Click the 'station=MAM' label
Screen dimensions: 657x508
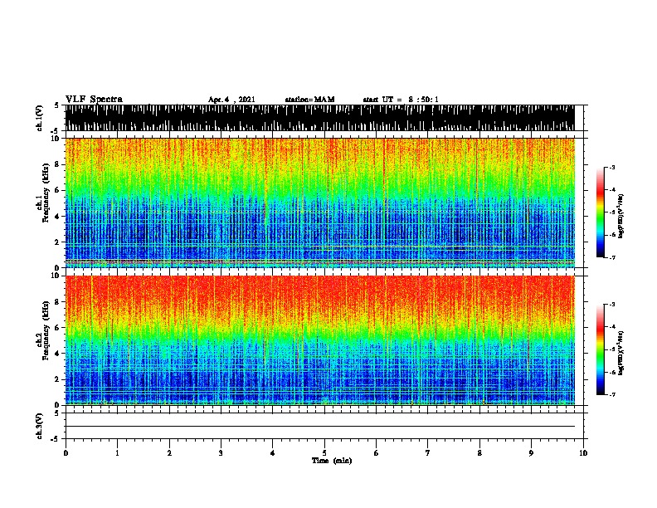click(x=310, y=100)
